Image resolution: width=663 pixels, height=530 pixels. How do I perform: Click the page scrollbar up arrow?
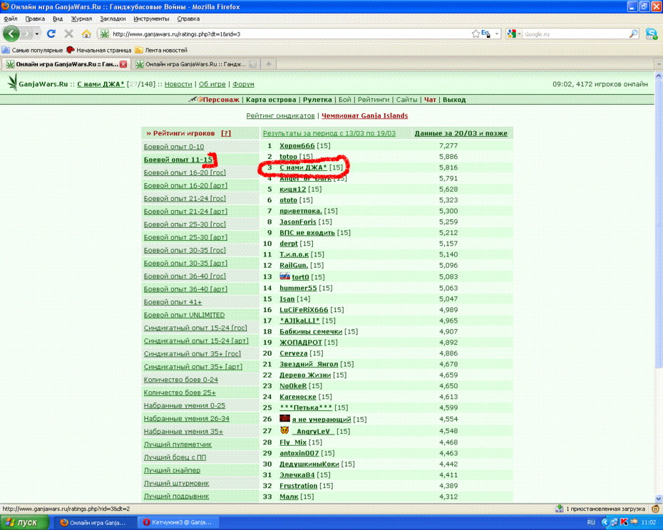[658, 76]
